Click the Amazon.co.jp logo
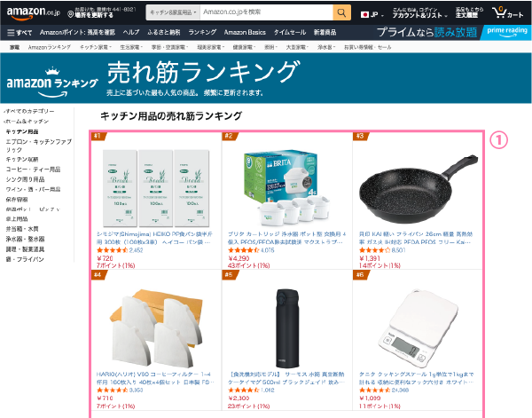 point(34,13)
